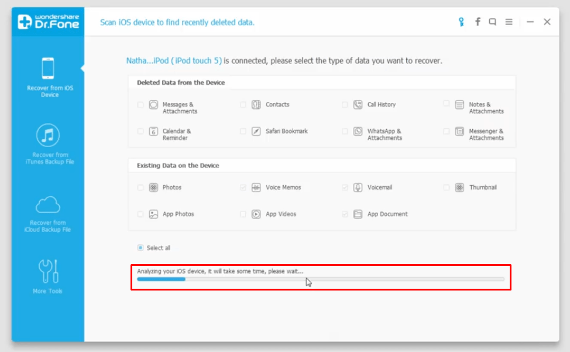Click the Call History phone icon

358,105
